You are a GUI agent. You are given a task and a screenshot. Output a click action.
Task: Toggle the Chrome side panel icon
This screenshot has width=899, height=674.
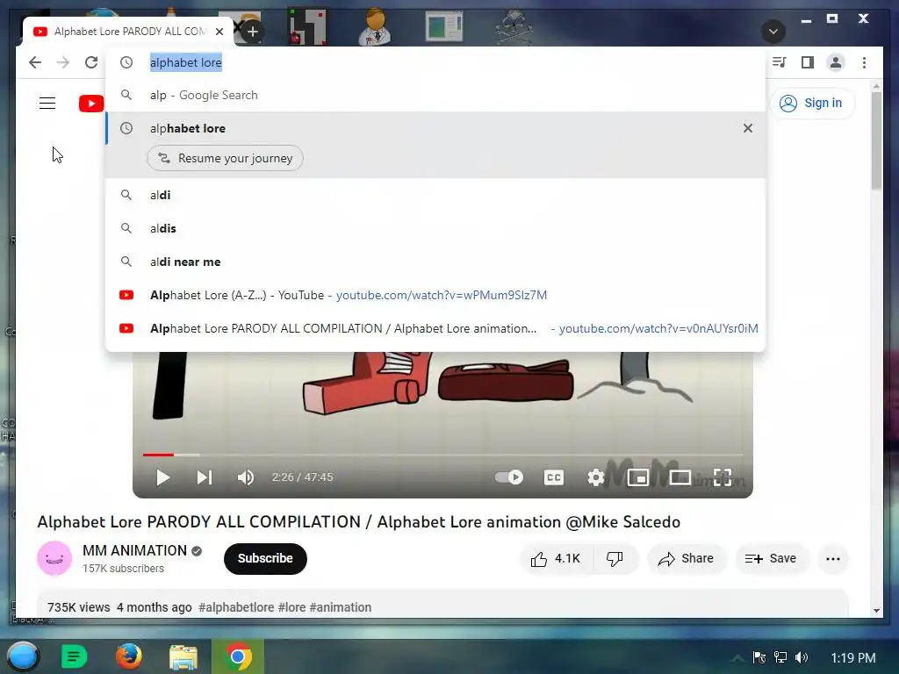pos(808,62)
